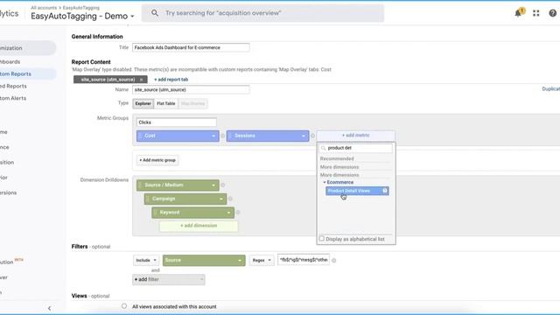Click the Clicks metric group name field

coord(177,122)
